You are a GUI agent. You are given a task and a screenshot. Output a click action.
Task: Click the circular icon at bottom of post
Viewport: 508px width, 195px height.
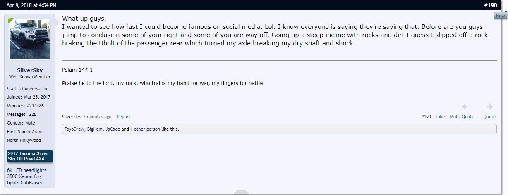241,193
